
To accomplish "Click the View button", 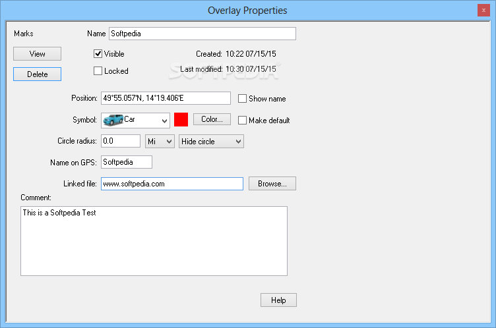I will [x=37, y=54].
